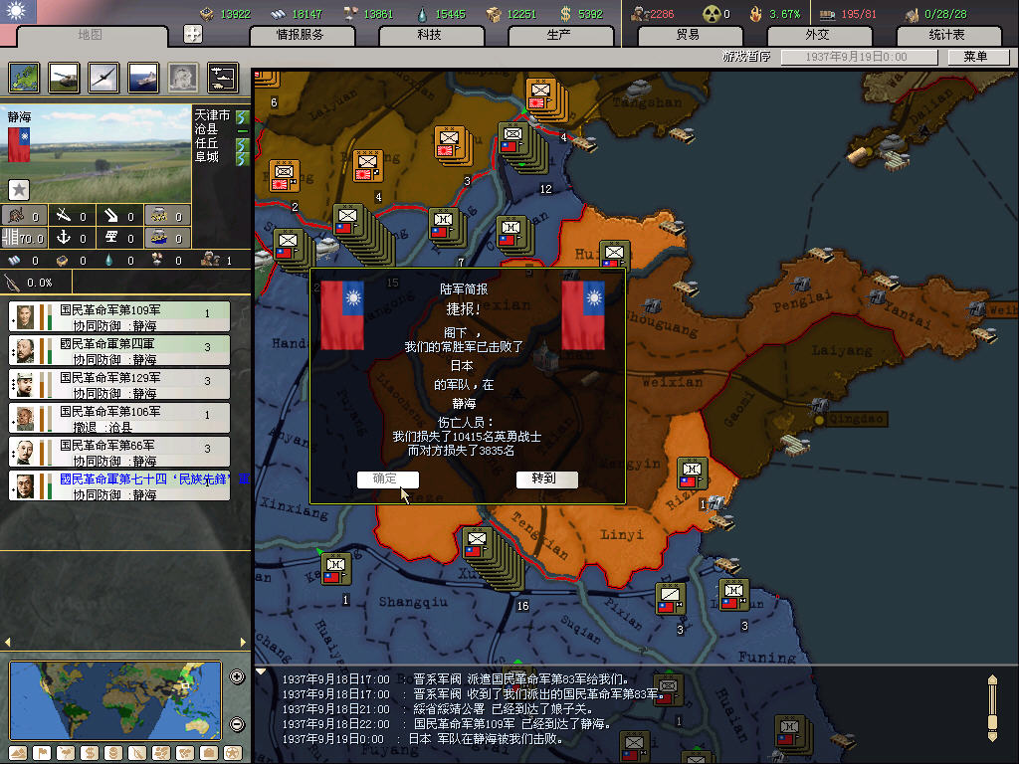
Task: Switch to partisan map mode rifle button
Action: [137, 753]
